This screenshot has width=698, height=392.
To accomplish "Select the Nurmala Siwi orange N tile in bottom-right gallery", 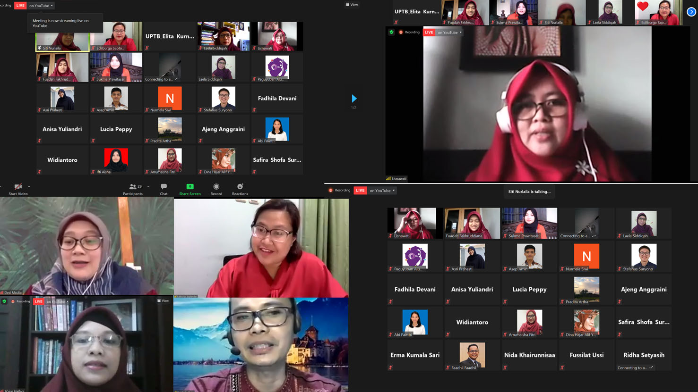I will click(x=586, y=257).
